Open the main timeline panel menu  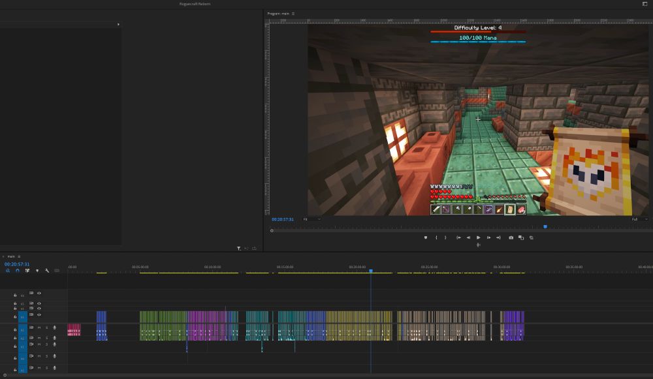pyautogui.click(x=19, y=256)
